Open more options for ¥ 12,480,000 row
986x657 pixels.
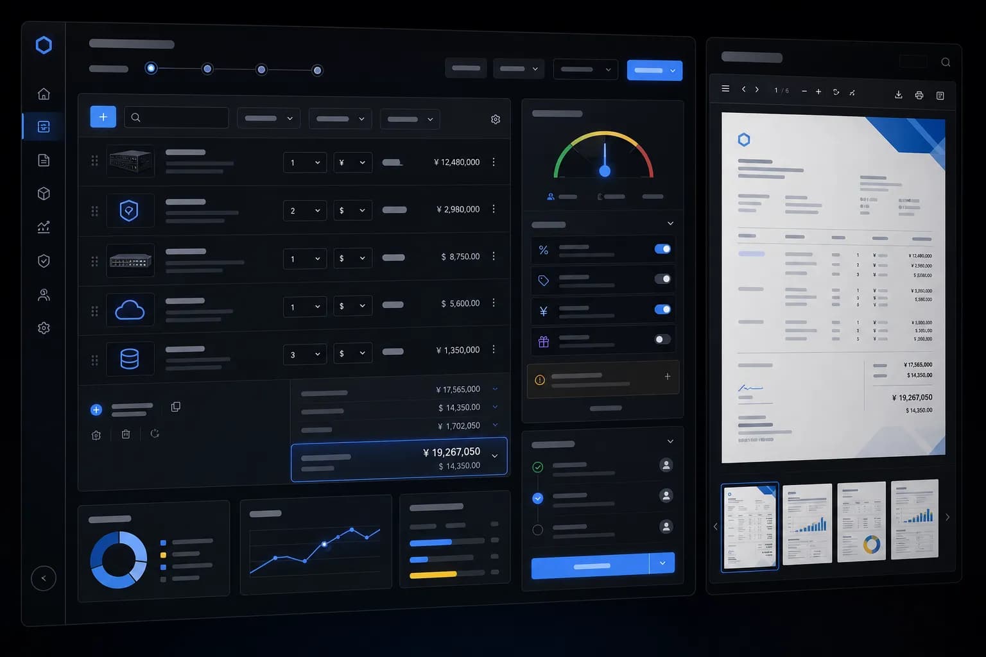pyautogui.click(x=494, y=162)
